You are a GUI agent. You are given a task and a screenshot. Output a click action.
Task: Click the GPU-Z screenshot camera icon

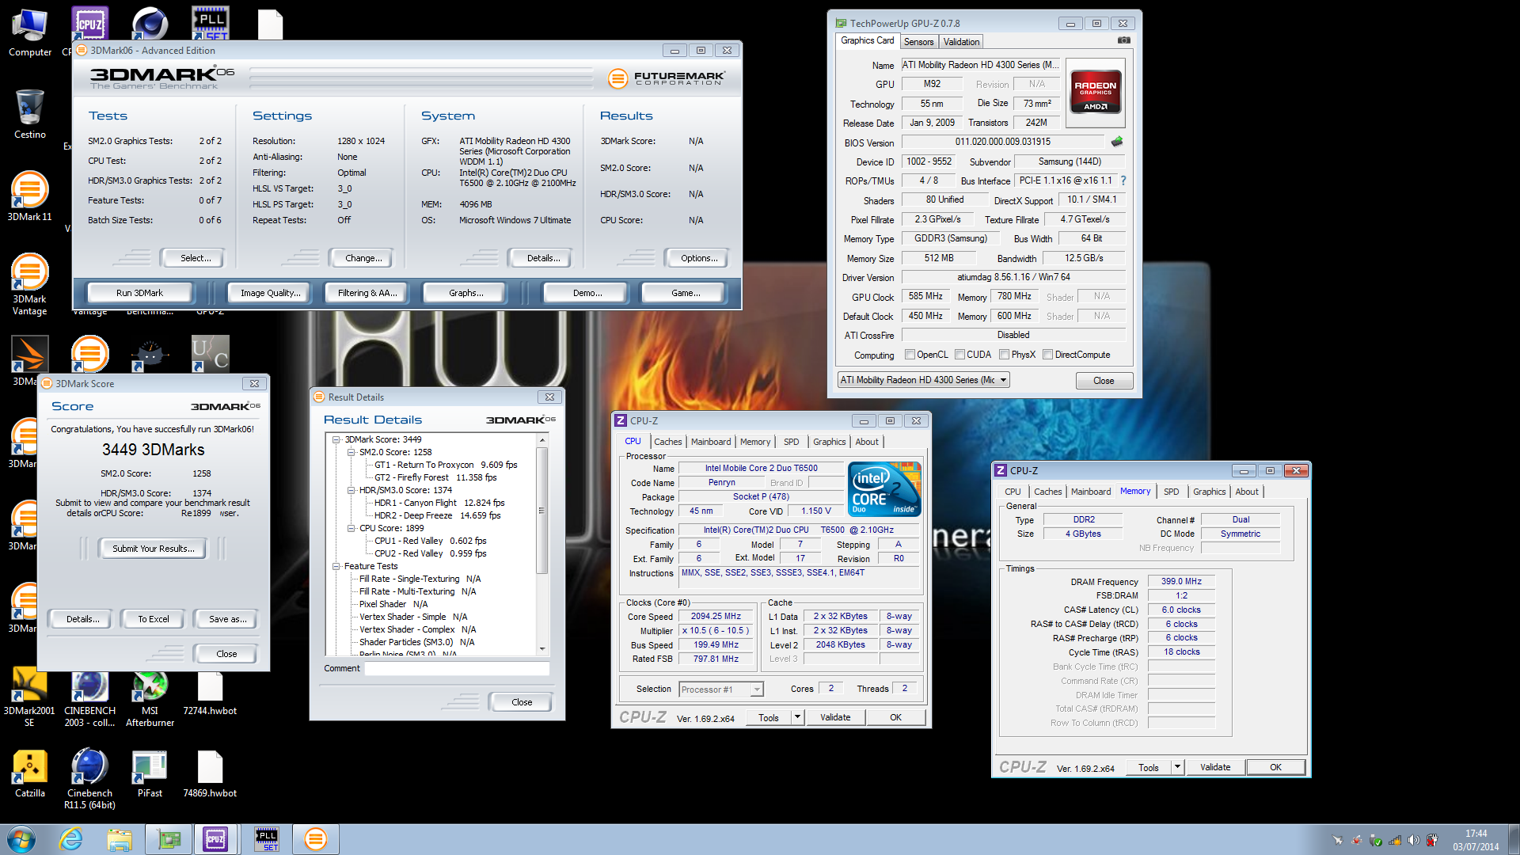pyautogui.click(x=1123, y=40)
